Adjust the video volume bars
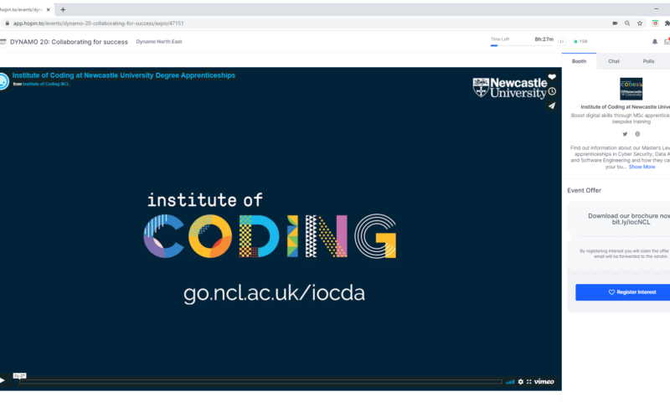Viewport: 670px width, 402px height. coord(510,381)
